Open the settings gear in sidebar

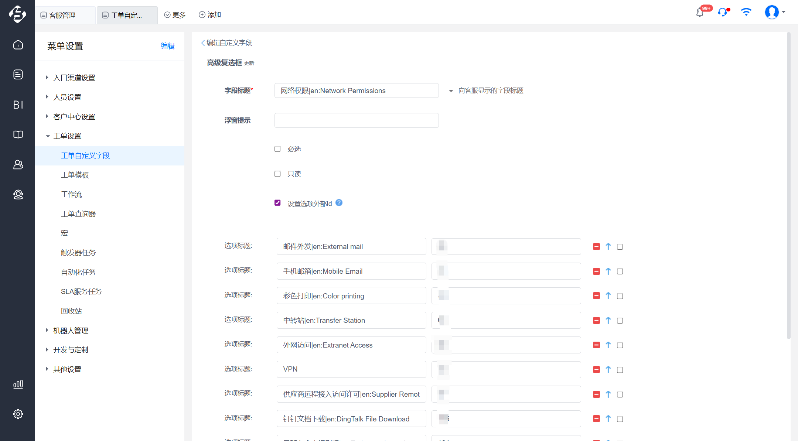(x=18, y=414)
